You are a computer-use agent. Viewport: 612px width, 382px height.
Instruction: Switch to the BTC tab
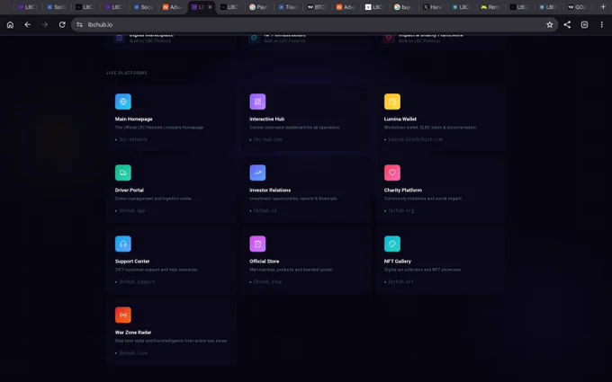(x=317, y=7)
